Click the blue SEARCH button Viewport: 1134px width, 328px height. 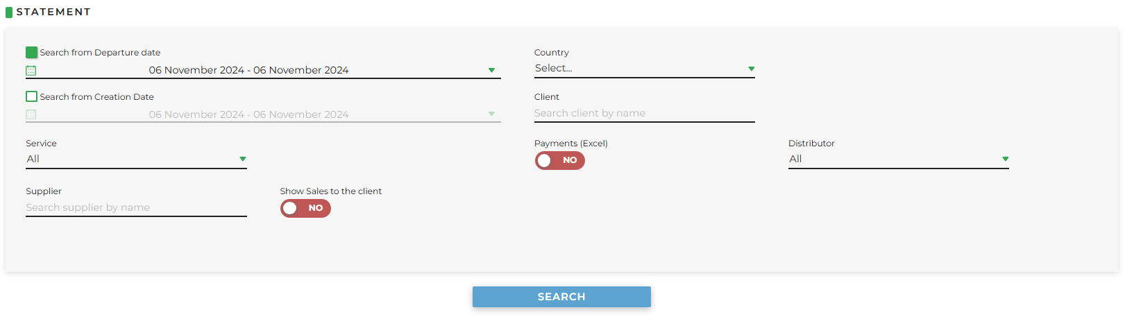(x=561, y=297)
